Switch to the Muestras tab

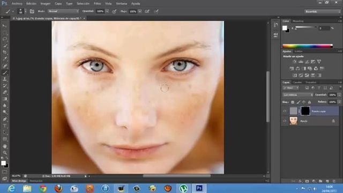[298, 21]
